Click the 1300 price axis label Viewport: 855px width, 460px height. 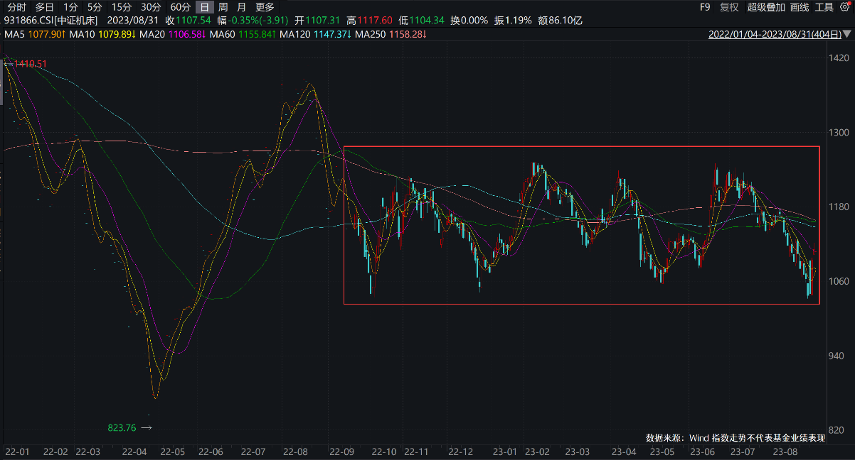pyautogui.click(x=839, y=133)
